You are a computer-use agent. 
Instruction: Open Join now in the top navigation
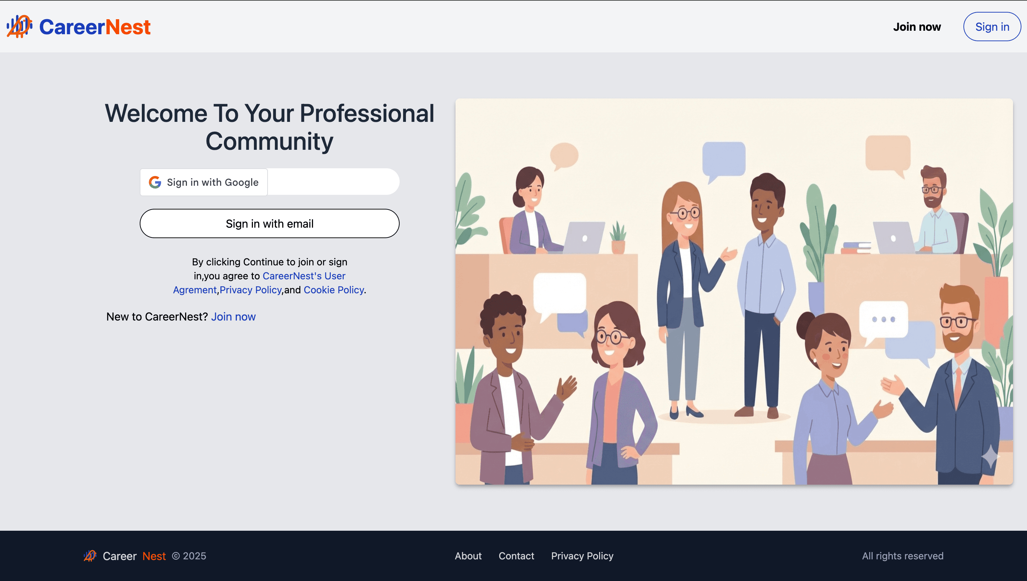917,27
